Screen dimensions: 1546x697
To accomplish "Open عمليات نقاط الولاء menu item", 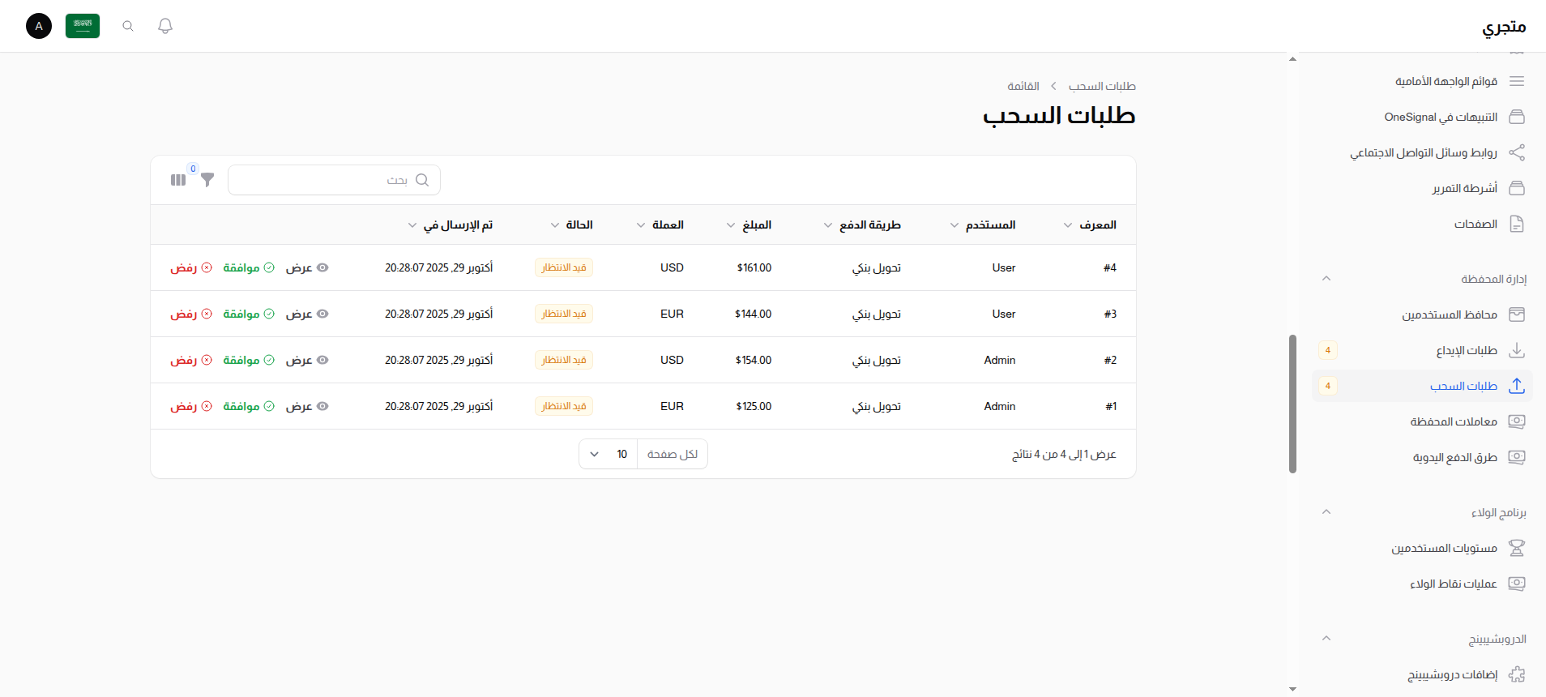I will pyautogui.click(x=1422, y=584).
